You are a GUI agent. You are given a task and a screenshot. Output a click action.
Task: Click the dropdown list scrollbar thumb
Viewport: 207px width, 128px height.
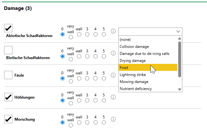tap(179, 59)
